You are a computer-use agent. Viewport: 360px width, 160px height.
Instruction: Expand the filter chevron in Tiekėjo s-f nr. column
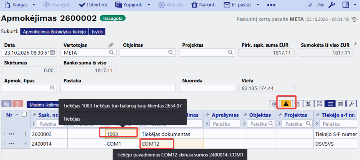point(317,124)
